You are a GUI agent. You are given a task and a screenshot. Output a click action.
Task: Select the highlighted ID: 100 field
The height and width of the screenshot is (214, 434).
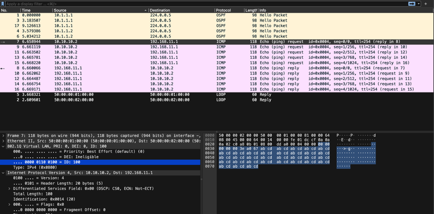[x=100, y=162]
